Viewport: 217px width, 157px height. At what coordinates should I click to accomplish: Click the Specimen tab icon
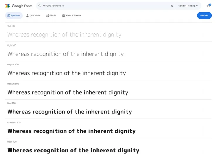[9, 15]
